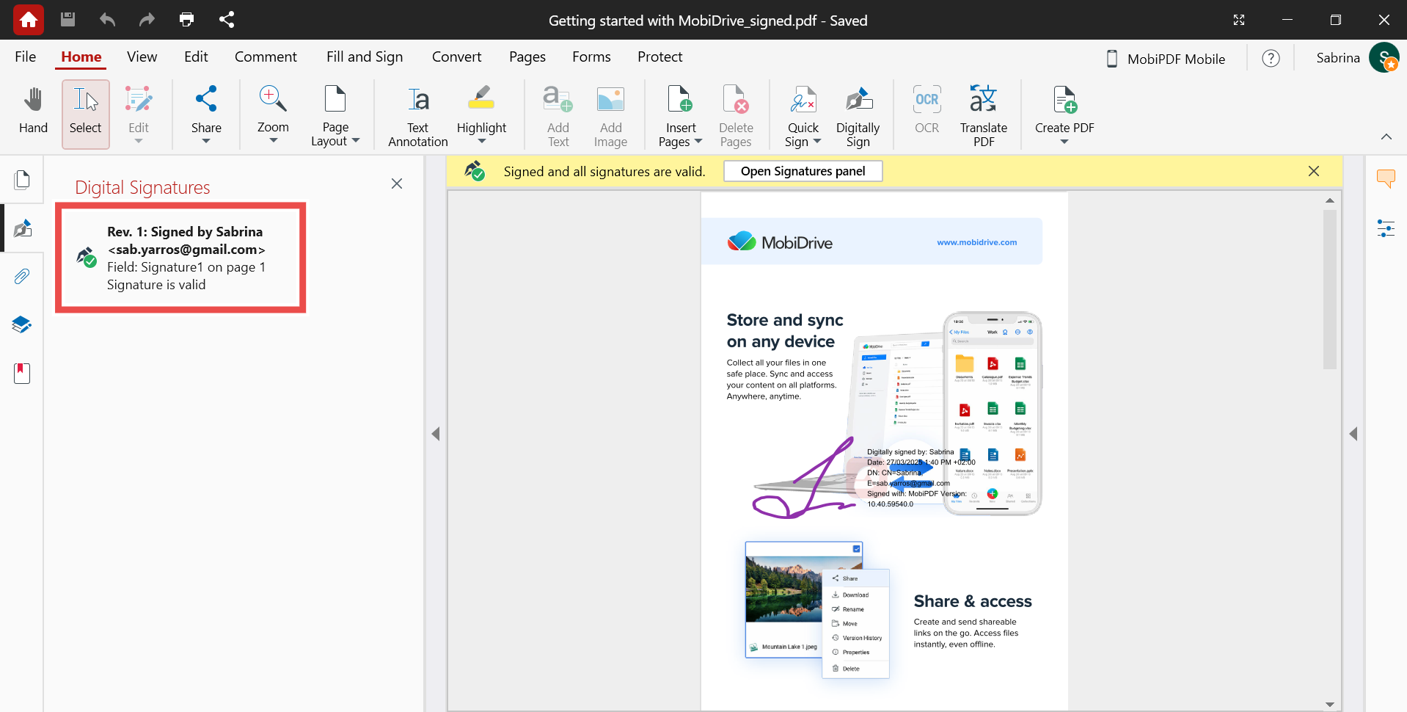Click the Text Annotation tool

pyautogui.click(x=418, y=115)
